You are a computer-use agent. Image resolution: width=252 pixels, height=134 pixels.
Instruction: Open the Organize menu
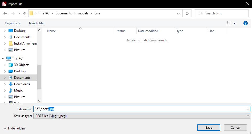[x=13, y=23]
